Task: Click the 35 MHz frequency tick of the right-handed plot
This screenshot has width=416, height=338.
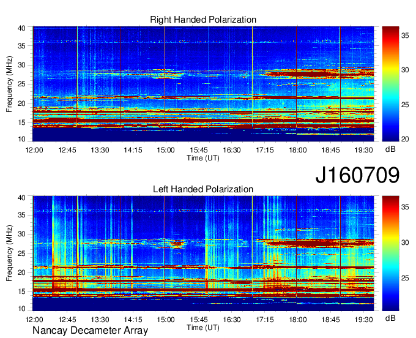Action: click(21, 46)
